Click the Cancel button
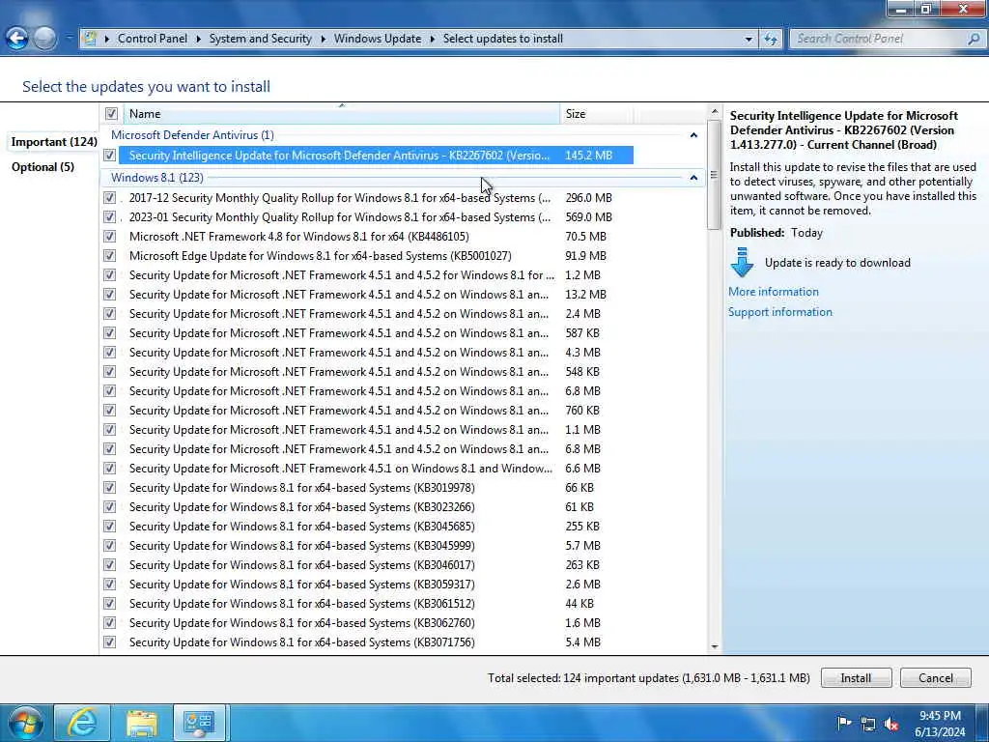Image resolution: width=989 pixels, height=742 pixels. click(x=935, y=677)
